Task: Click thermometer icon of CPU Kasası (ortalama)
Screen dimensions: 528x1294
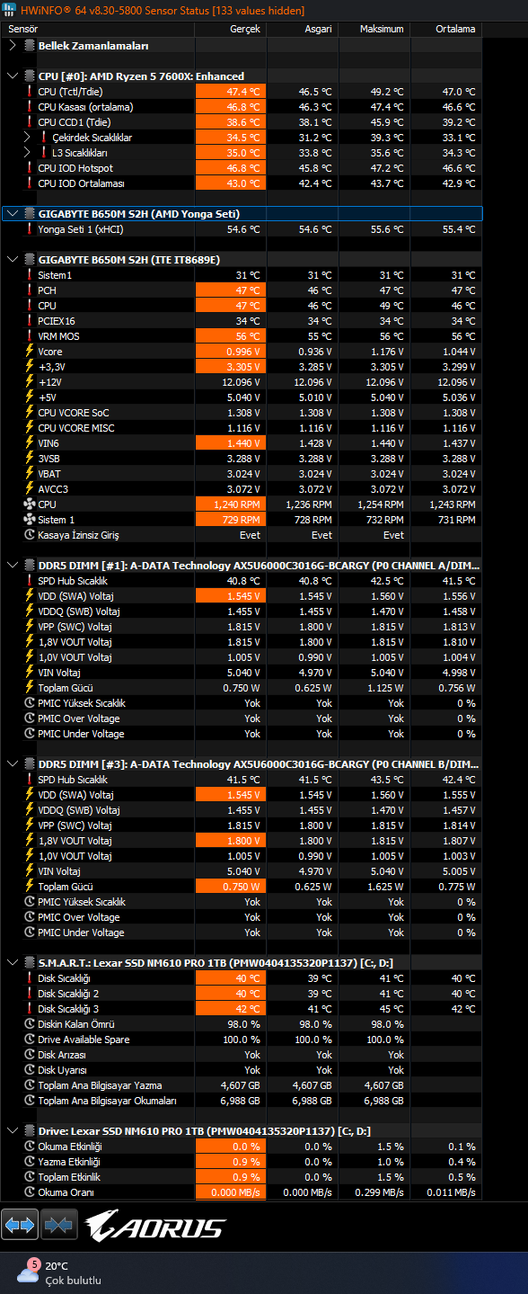Action: click(28, 107)
